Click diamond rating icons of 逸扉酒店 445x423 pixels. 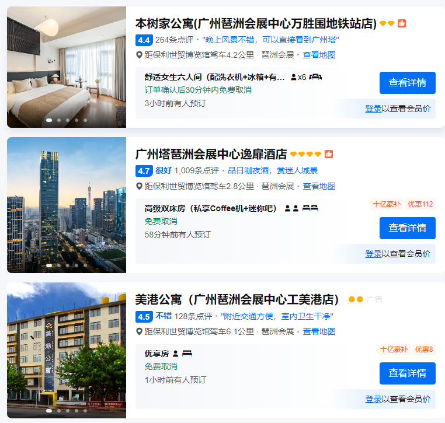305,154
